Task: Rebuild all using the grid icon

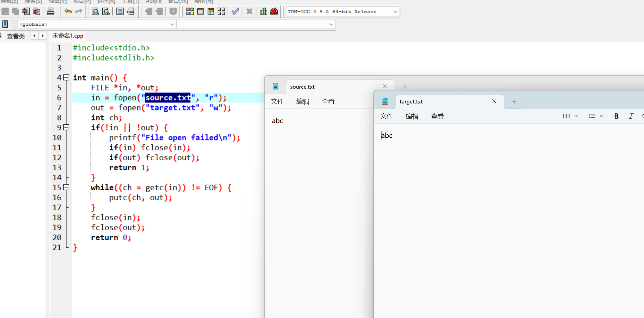Action: [221, 11]
